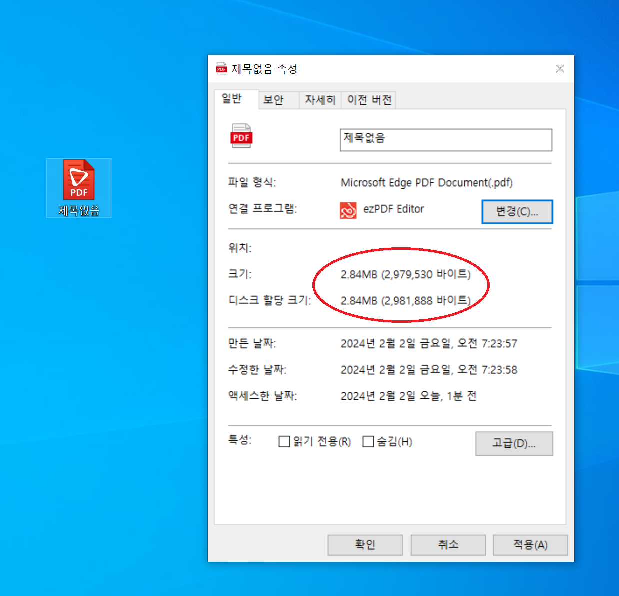Apply changes with the 적용(A) button
This screenshot has height=596, width=619.
tap(530, 545)
